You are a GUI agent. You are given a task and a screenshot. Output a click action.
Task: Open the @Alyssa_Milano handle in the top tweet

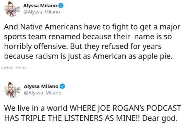click(41, 12)
